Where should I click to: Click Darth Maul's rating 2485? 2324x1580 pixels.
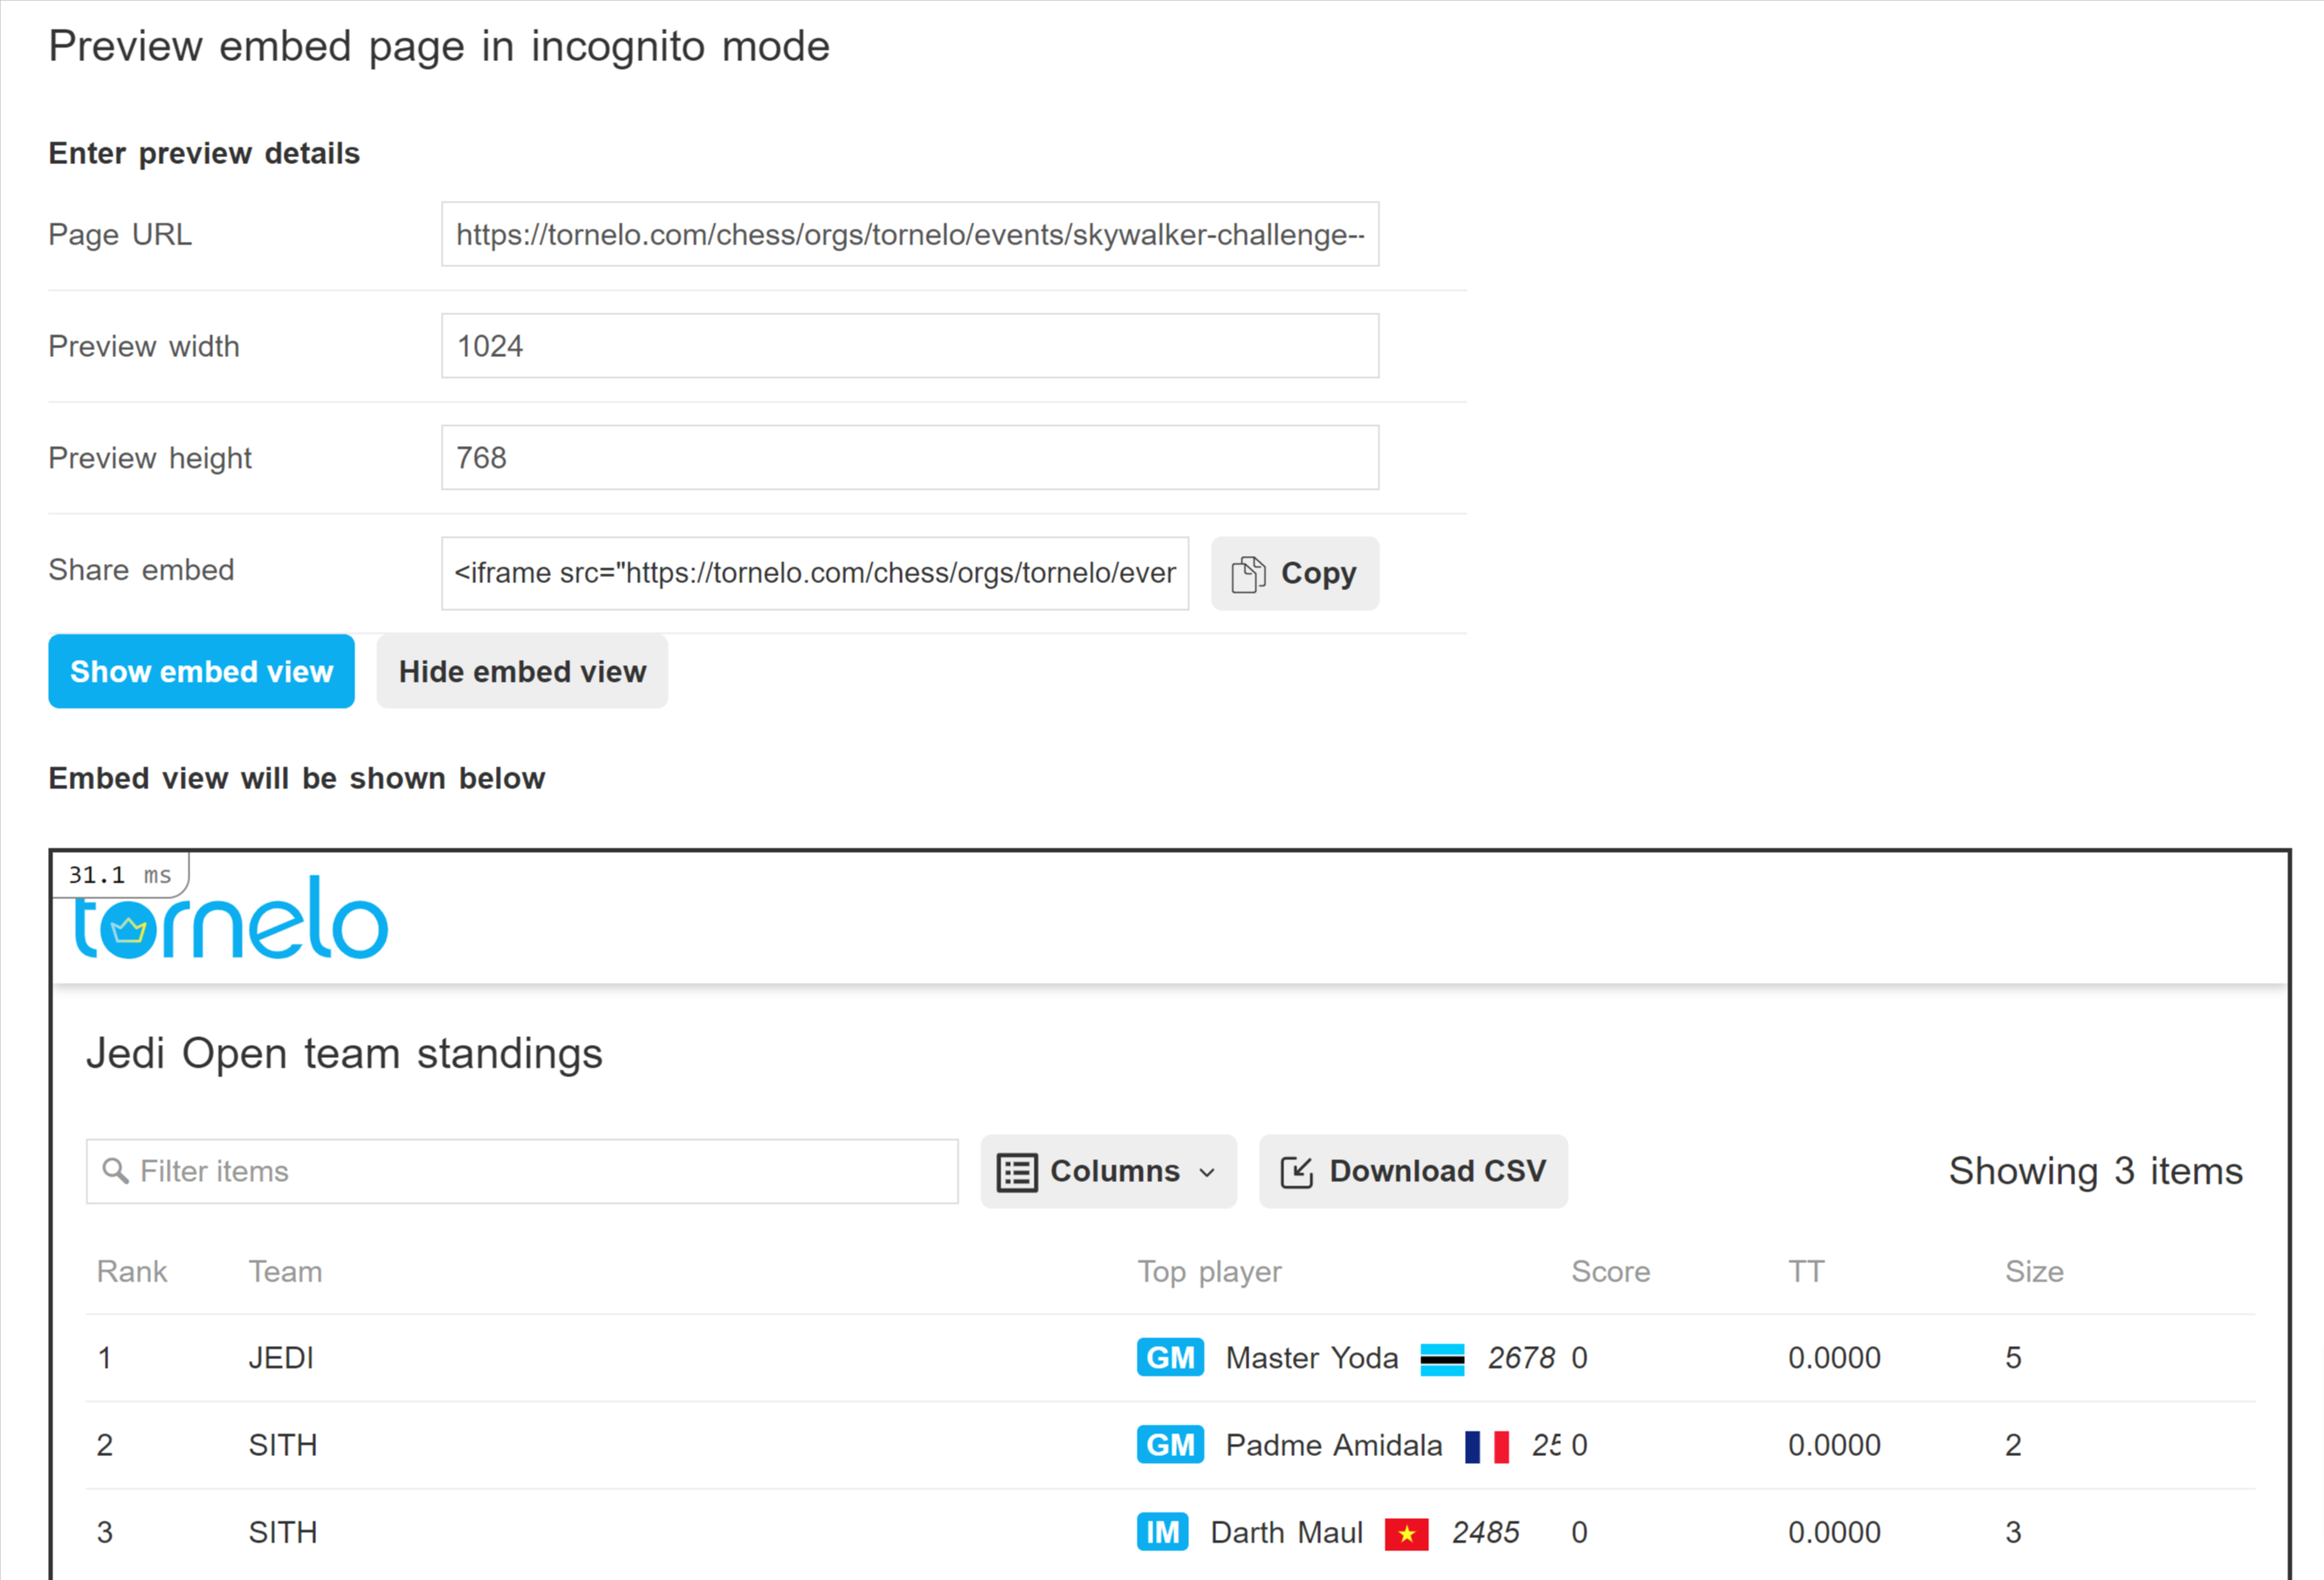pyautogui.click(x=1485, y=1532)
